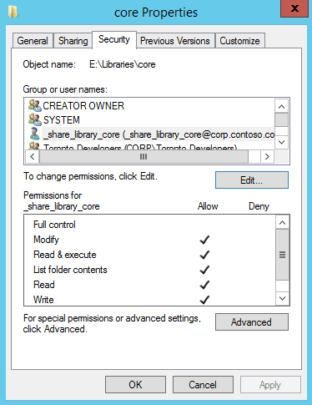Click user list scroll down arrow
Image resolution: width=312 pixels, height=405 pixels.
click(x=281, y=142)
